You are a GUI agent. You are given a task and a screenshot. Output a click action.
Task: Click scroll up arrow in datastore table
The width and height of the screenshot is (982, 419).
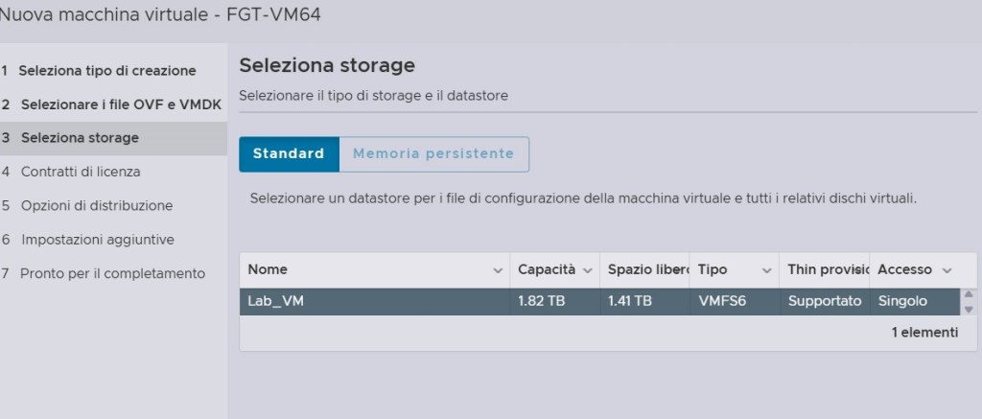[x=968, y=294]
